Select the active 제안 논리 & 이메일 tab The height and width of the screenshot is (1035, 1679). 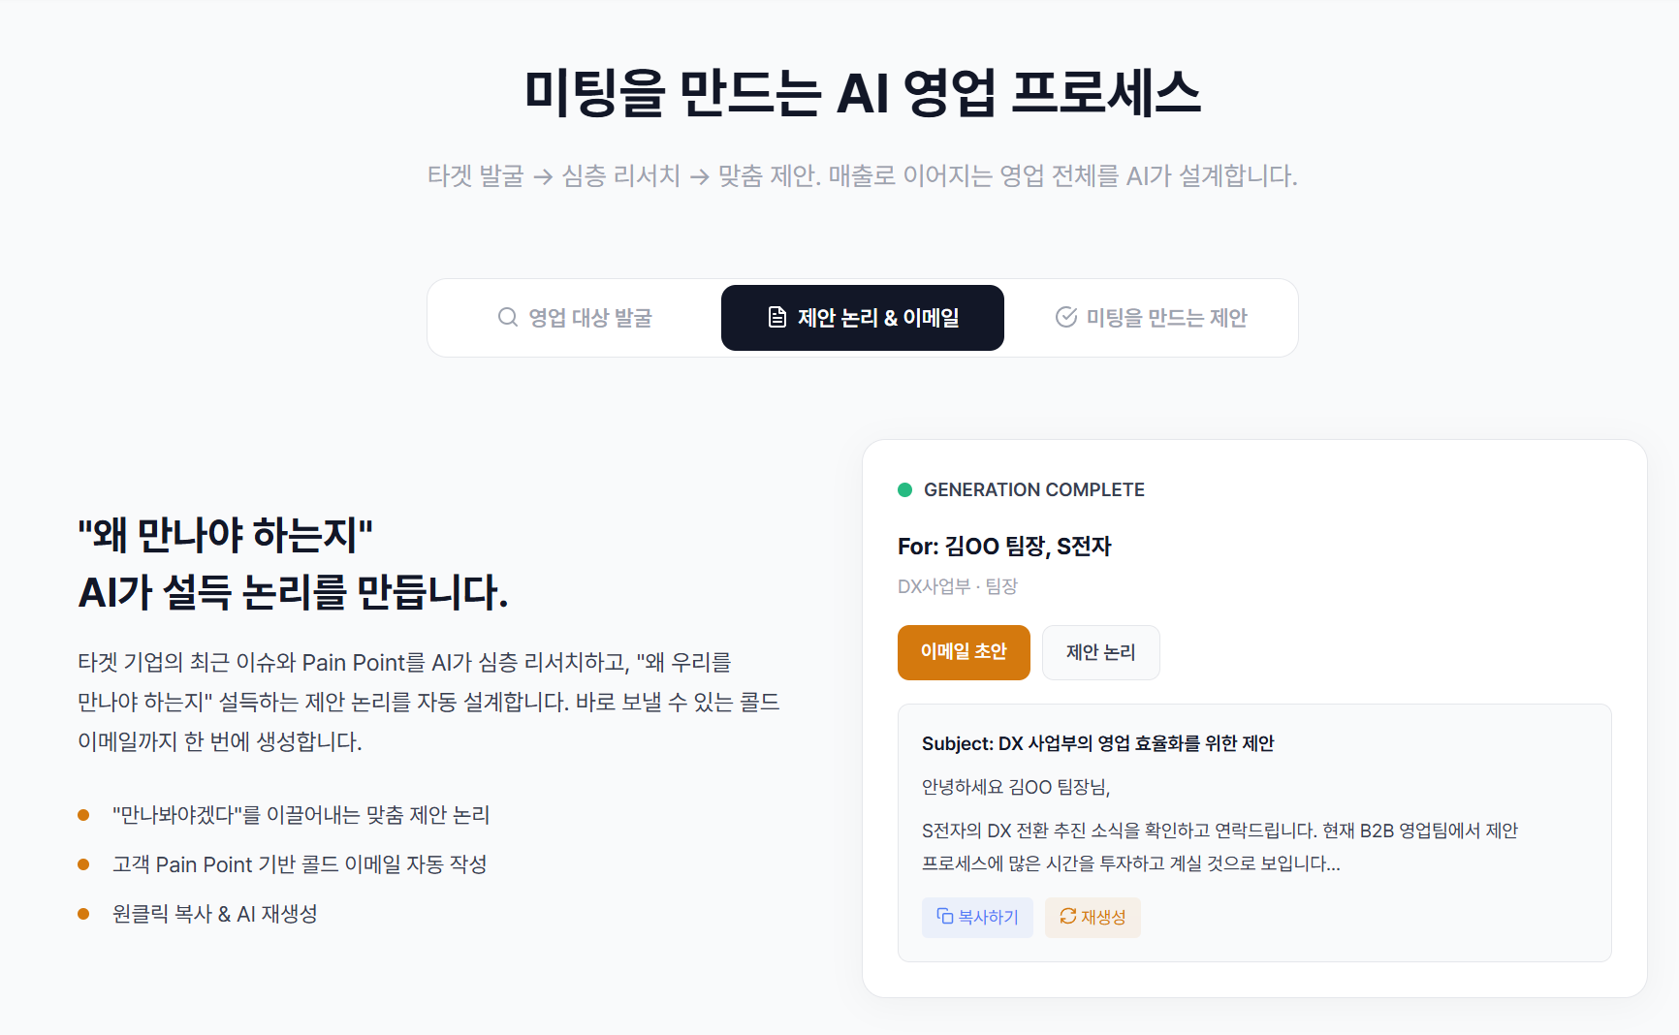(x=862, y=317)
